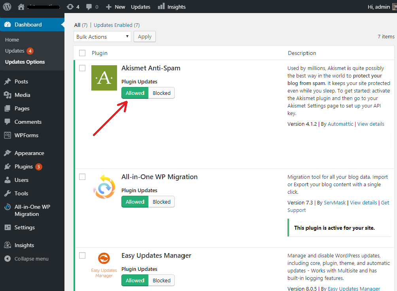Viewport: 397px width, 291px height.
Task: Click the '7 items' count text
Action: [386, 36]
